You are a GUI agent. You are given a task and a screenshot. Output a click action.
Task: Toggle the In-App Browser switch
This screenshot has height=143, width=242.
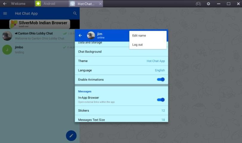(161, 100)
